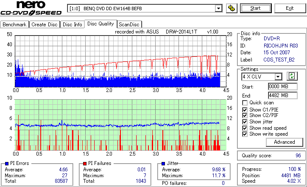Click the Jitter maximum 11.7 %
Image resolution: width=307 pixels, height=187 pixels.
218,175
